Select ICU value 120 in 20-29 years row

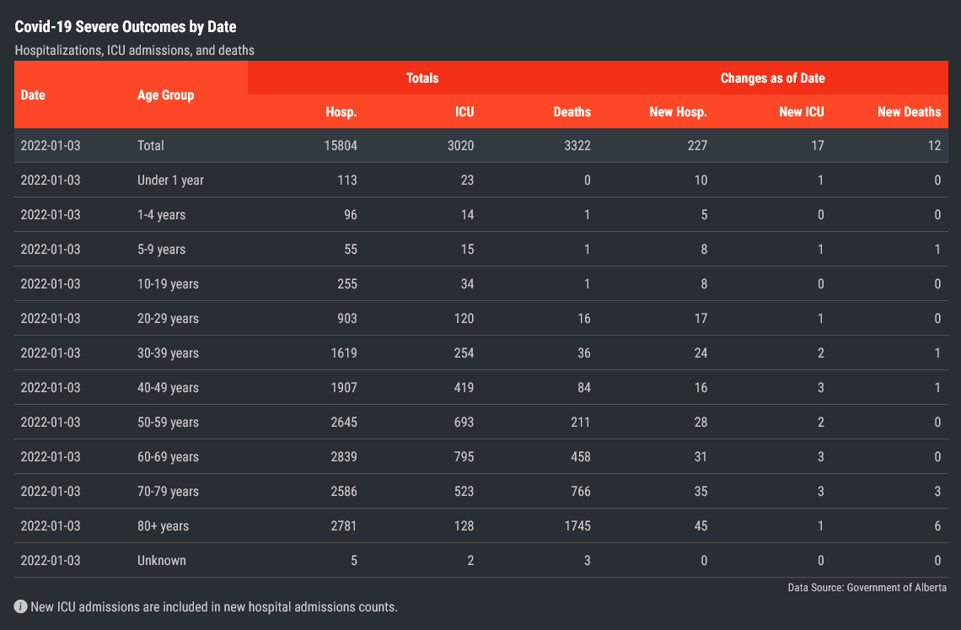(x=464, y=319)
